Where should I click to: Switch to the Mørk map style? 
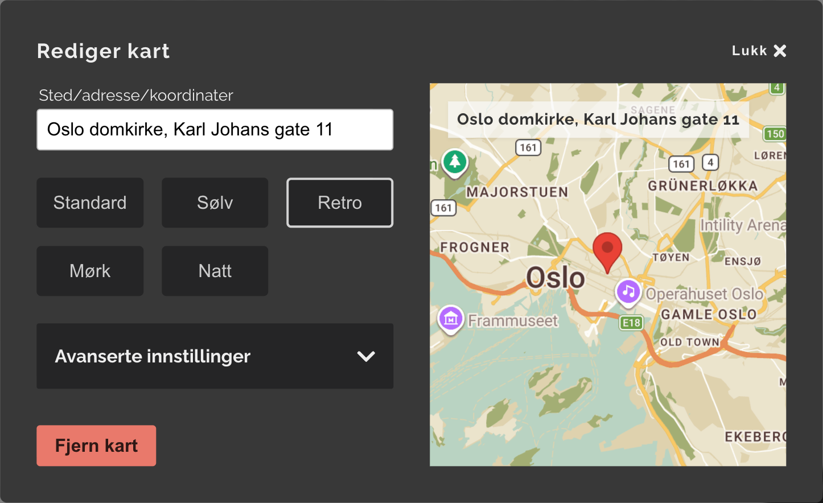tap(90, 271)
